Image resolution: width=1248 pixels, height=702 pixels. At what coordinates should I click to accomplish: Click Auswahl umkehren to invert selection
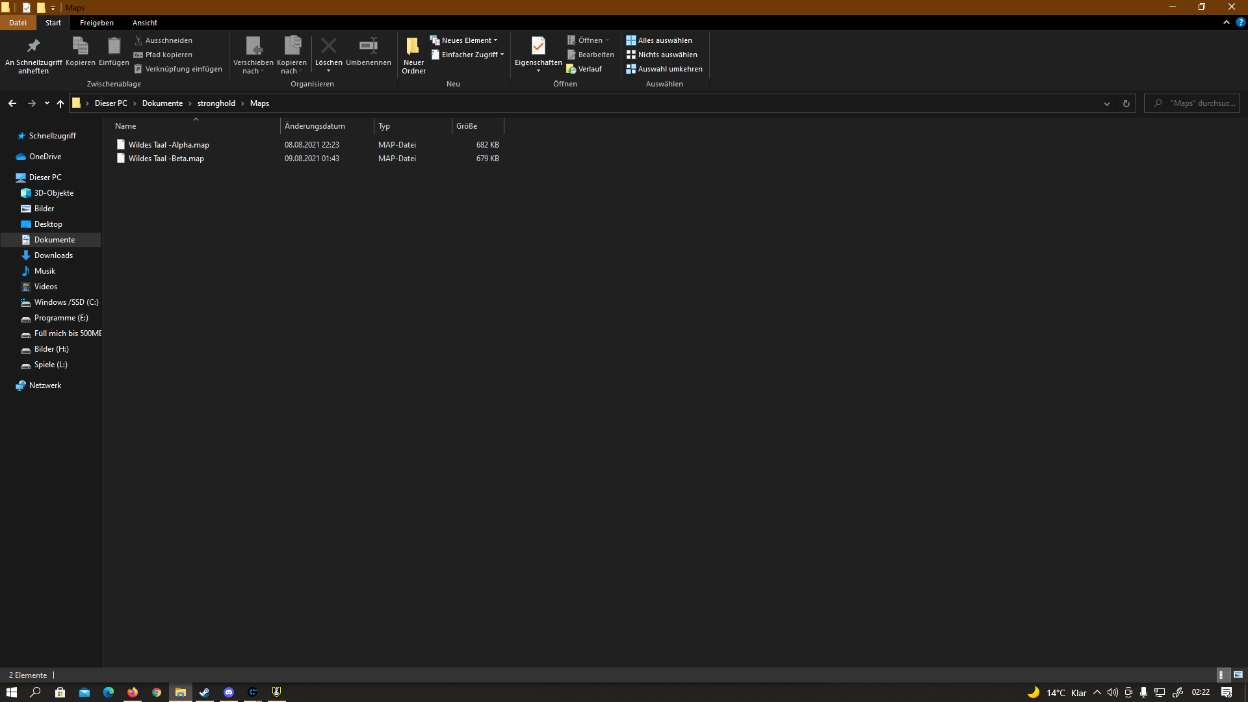(x=664, y=69)
